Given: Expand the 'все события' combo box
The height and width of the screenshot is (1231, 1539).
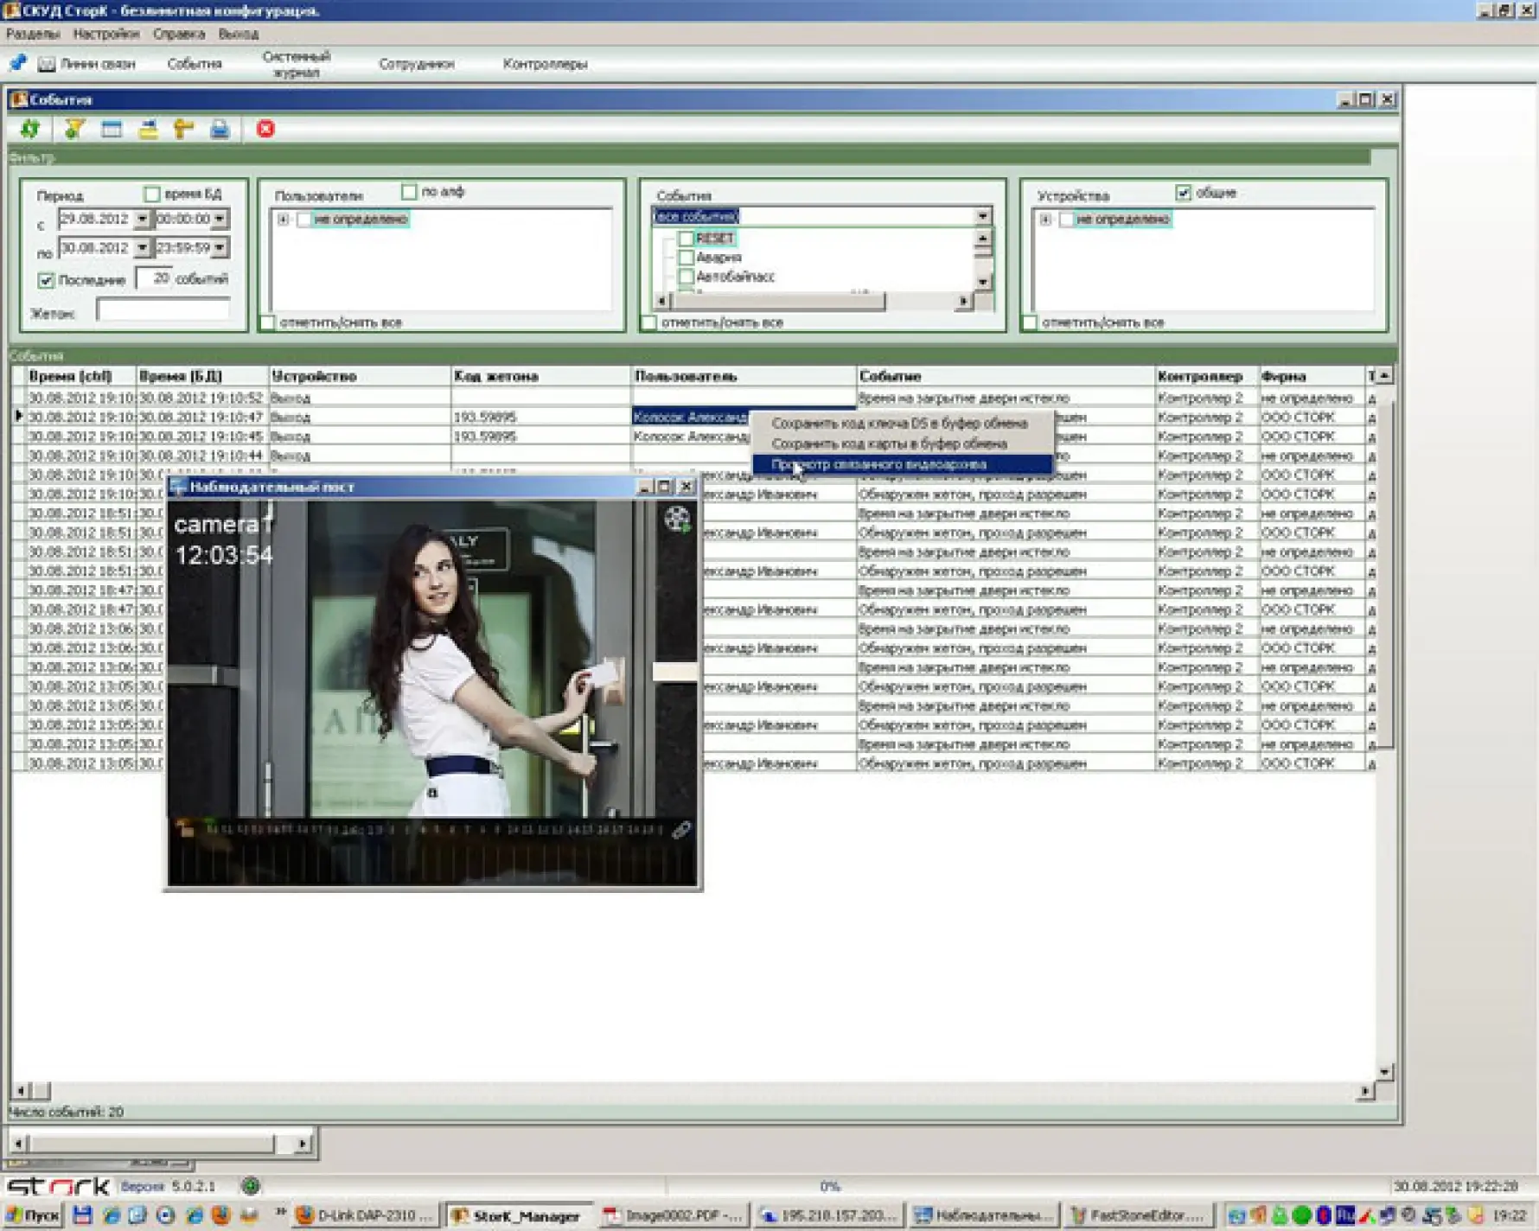Looking at the screenshot, I should point(982,216).
